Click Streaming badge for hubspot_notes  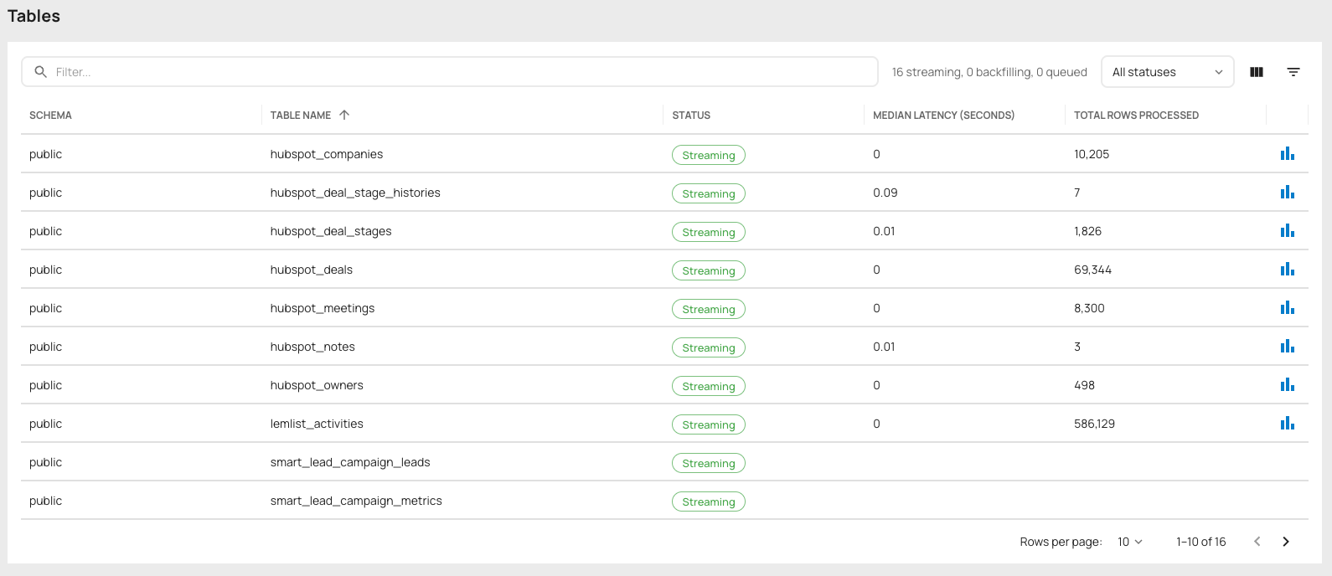point(709,347)
